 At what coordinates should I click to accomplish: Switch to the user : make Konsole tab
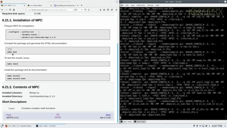point(126,122)
